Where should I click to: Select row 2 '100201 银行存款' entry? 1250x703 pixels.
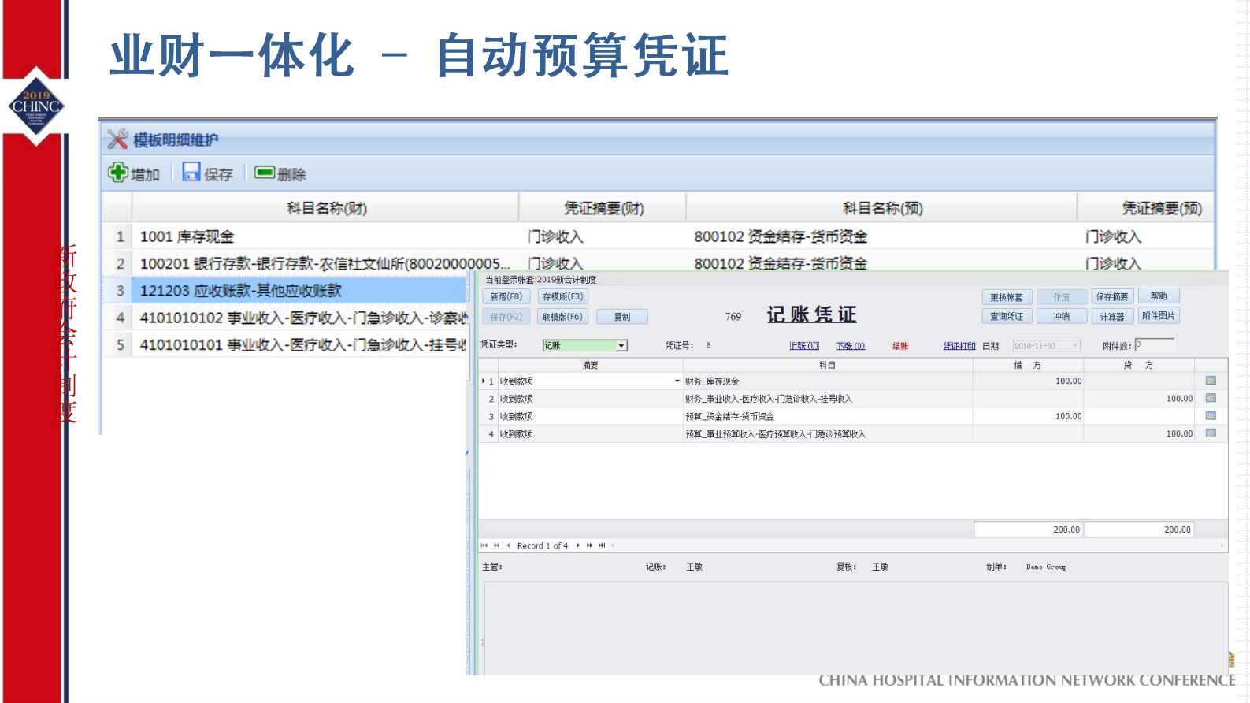(x=658, y=263)
